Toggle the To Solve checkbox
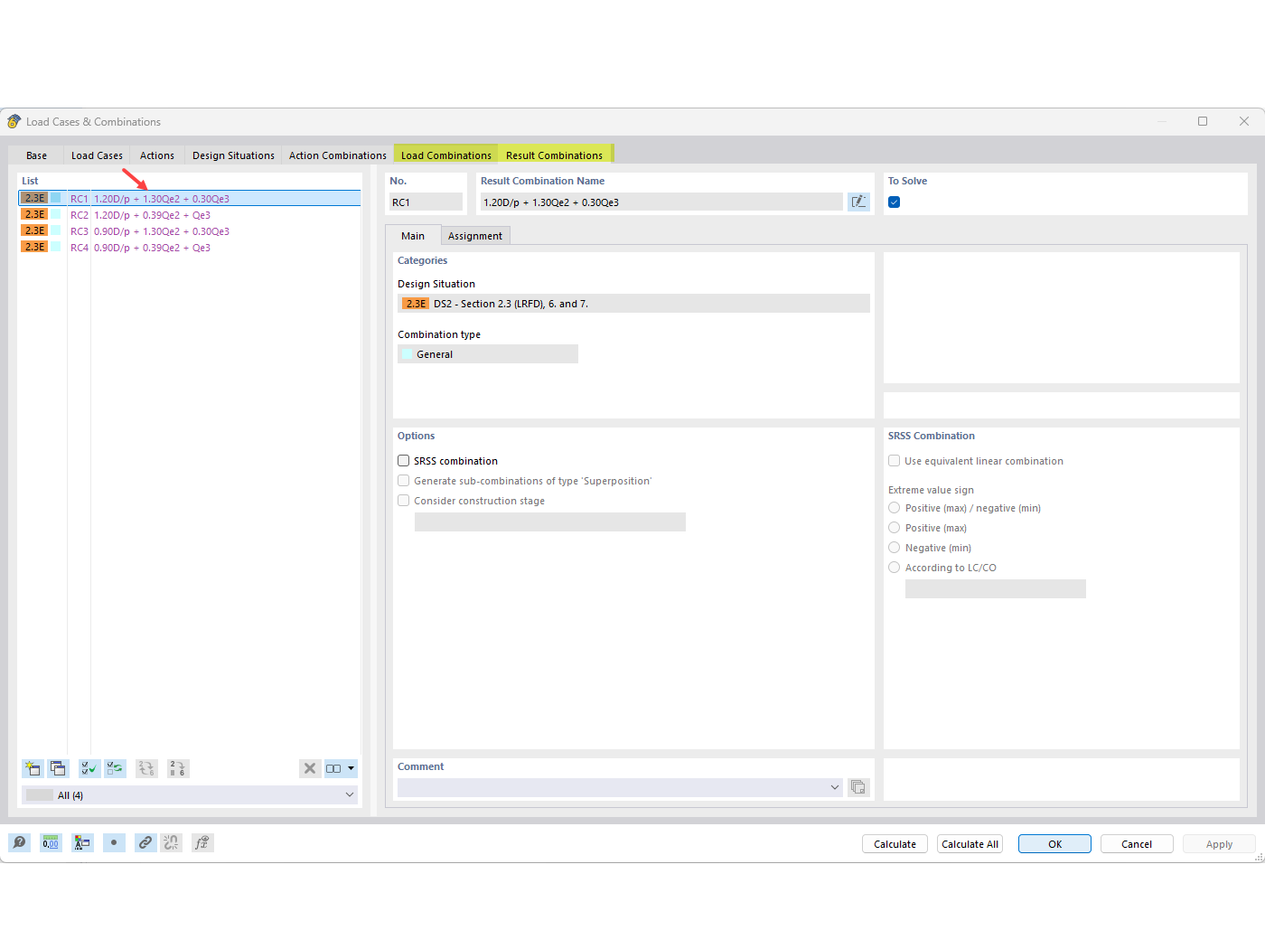Screen dimensions: 1265x949 click(x=895, y=202)
